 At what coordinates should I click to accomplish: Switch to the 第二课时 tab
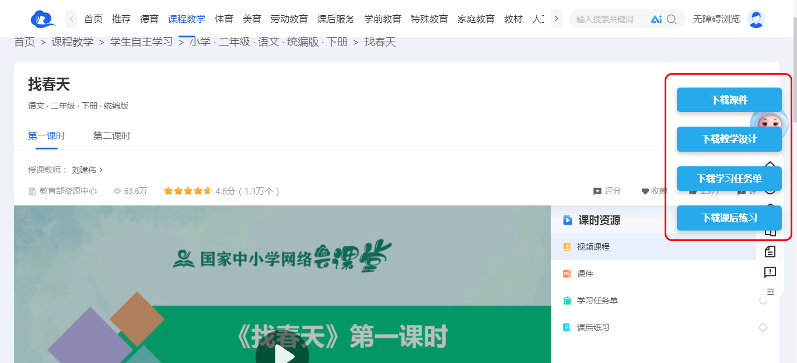pyautogui.click(x=112, y=136)
